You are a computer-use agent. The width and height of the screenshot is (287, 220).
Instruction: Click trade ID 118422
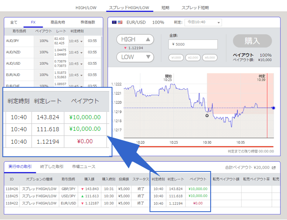(x=12, y=203)
